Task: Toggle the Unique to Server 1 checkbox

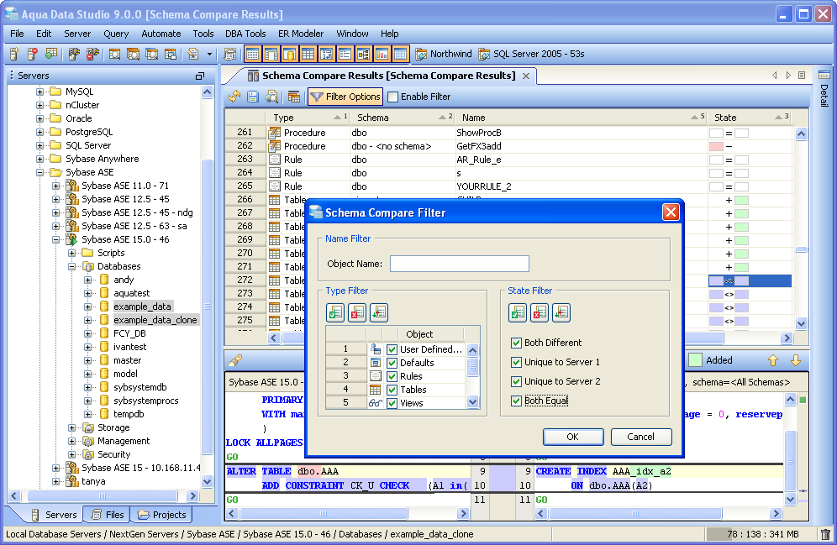Action: pos(517,362)
